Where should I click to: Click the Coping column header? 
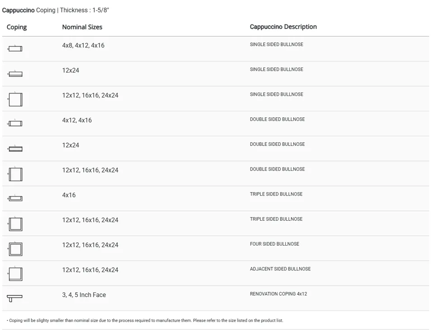tap(17, 27)
